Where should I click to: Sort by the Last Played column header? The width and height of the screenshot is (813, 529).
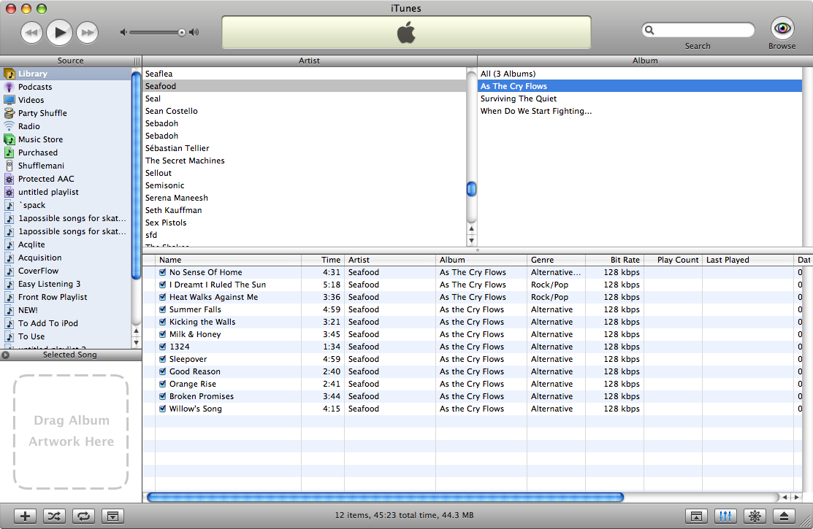tap(748, 260)
